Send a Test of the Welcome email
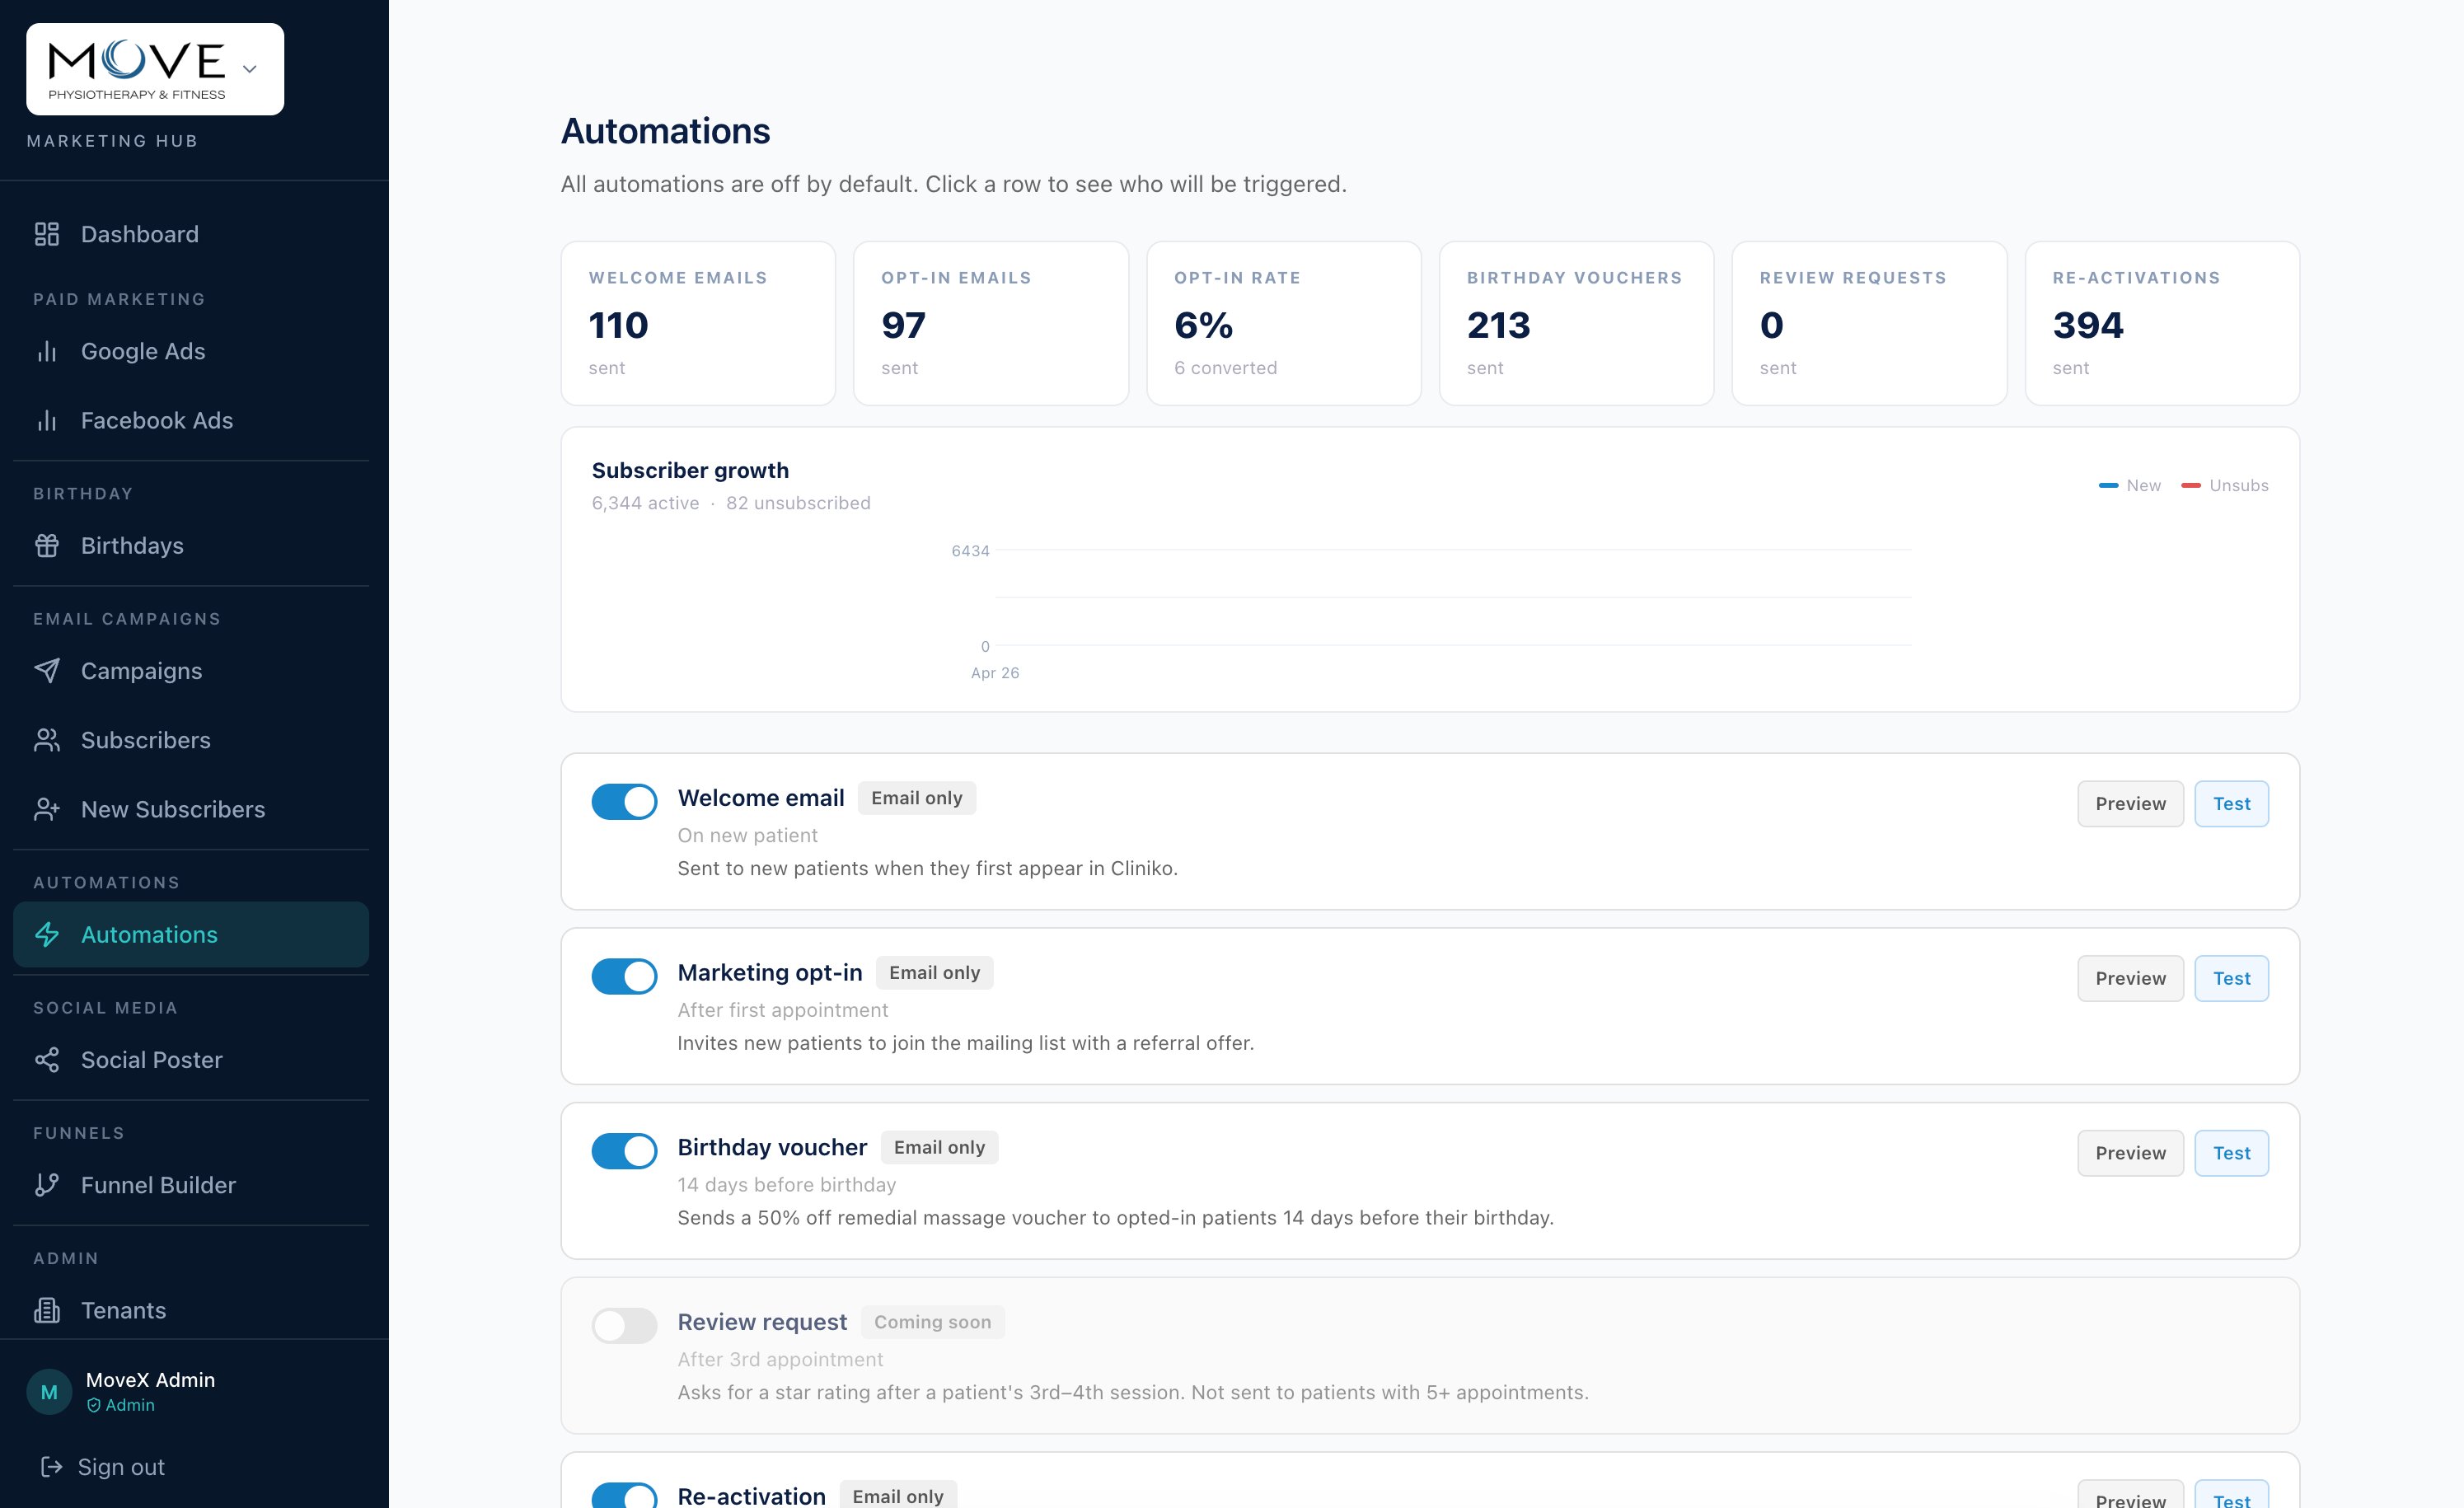This screenshot has height=1508, width=2464. 2232,803
